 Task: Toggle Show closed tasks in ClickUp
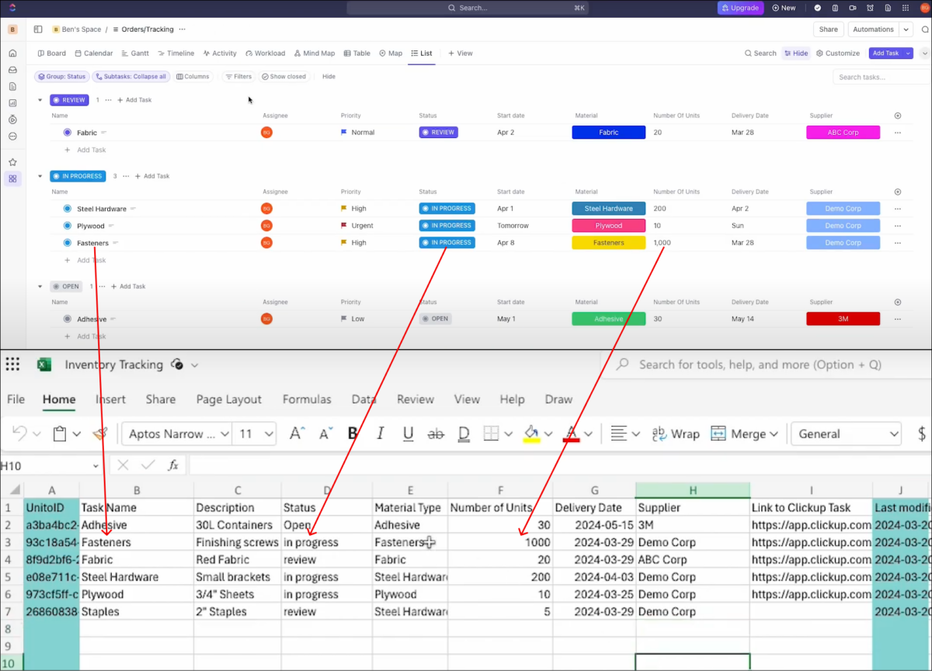[284, 76]
